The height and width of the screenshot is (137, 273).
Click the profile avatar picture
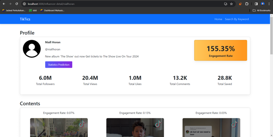point(32,49)
